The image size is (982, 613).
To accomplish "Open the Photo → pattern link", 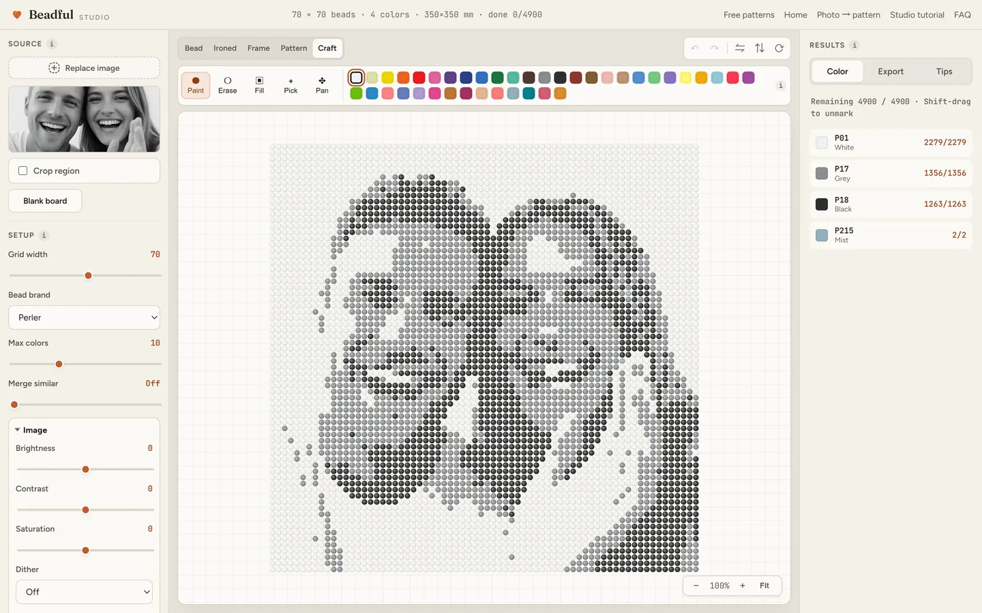I will pos(848,15).
